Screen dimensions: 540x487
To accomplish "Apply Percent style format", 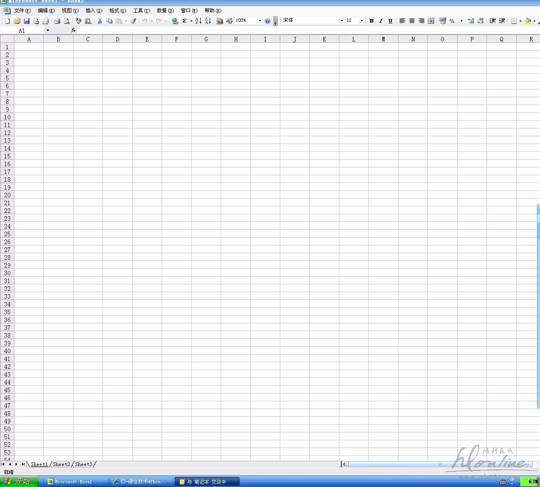I will [452, 21].
